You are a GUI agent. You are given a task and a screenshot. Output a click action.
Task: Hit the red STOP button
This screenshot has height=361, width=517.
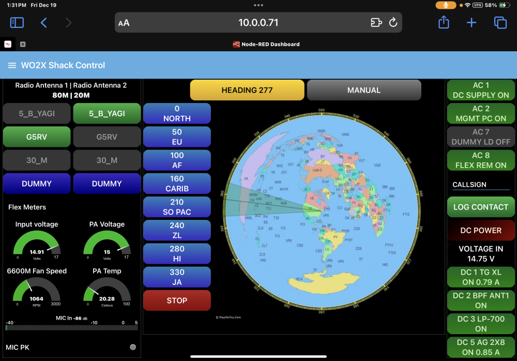(x=177, y=300)
